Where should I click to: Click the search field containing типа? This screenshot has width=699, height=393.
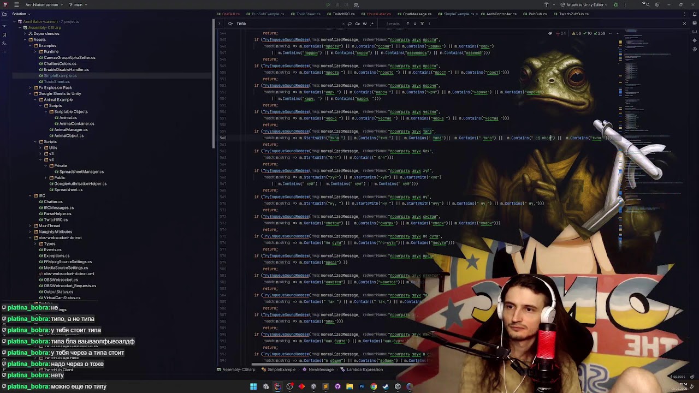pyautogui.click(x=289, y=23)
